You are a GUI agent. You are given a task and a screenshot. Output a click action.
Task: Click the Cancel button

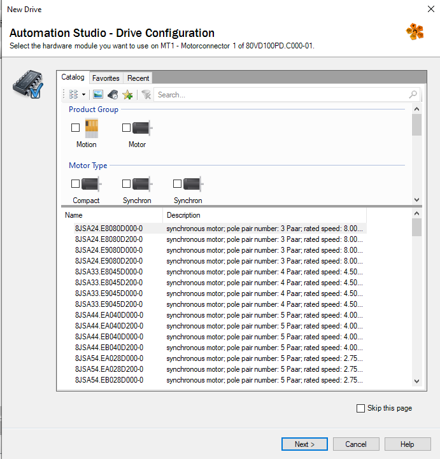tap(356, 444)
